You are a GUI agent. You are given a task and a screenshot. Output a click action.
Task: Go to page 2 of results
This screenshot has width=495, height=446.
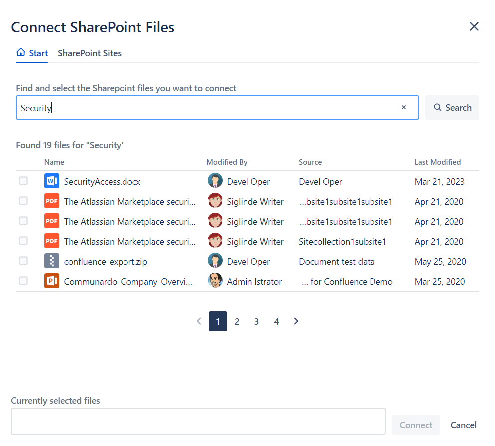(x=237, y=322)
